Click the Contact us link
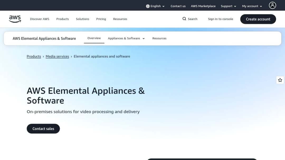285x160 pixels. (x=178, y=6)
